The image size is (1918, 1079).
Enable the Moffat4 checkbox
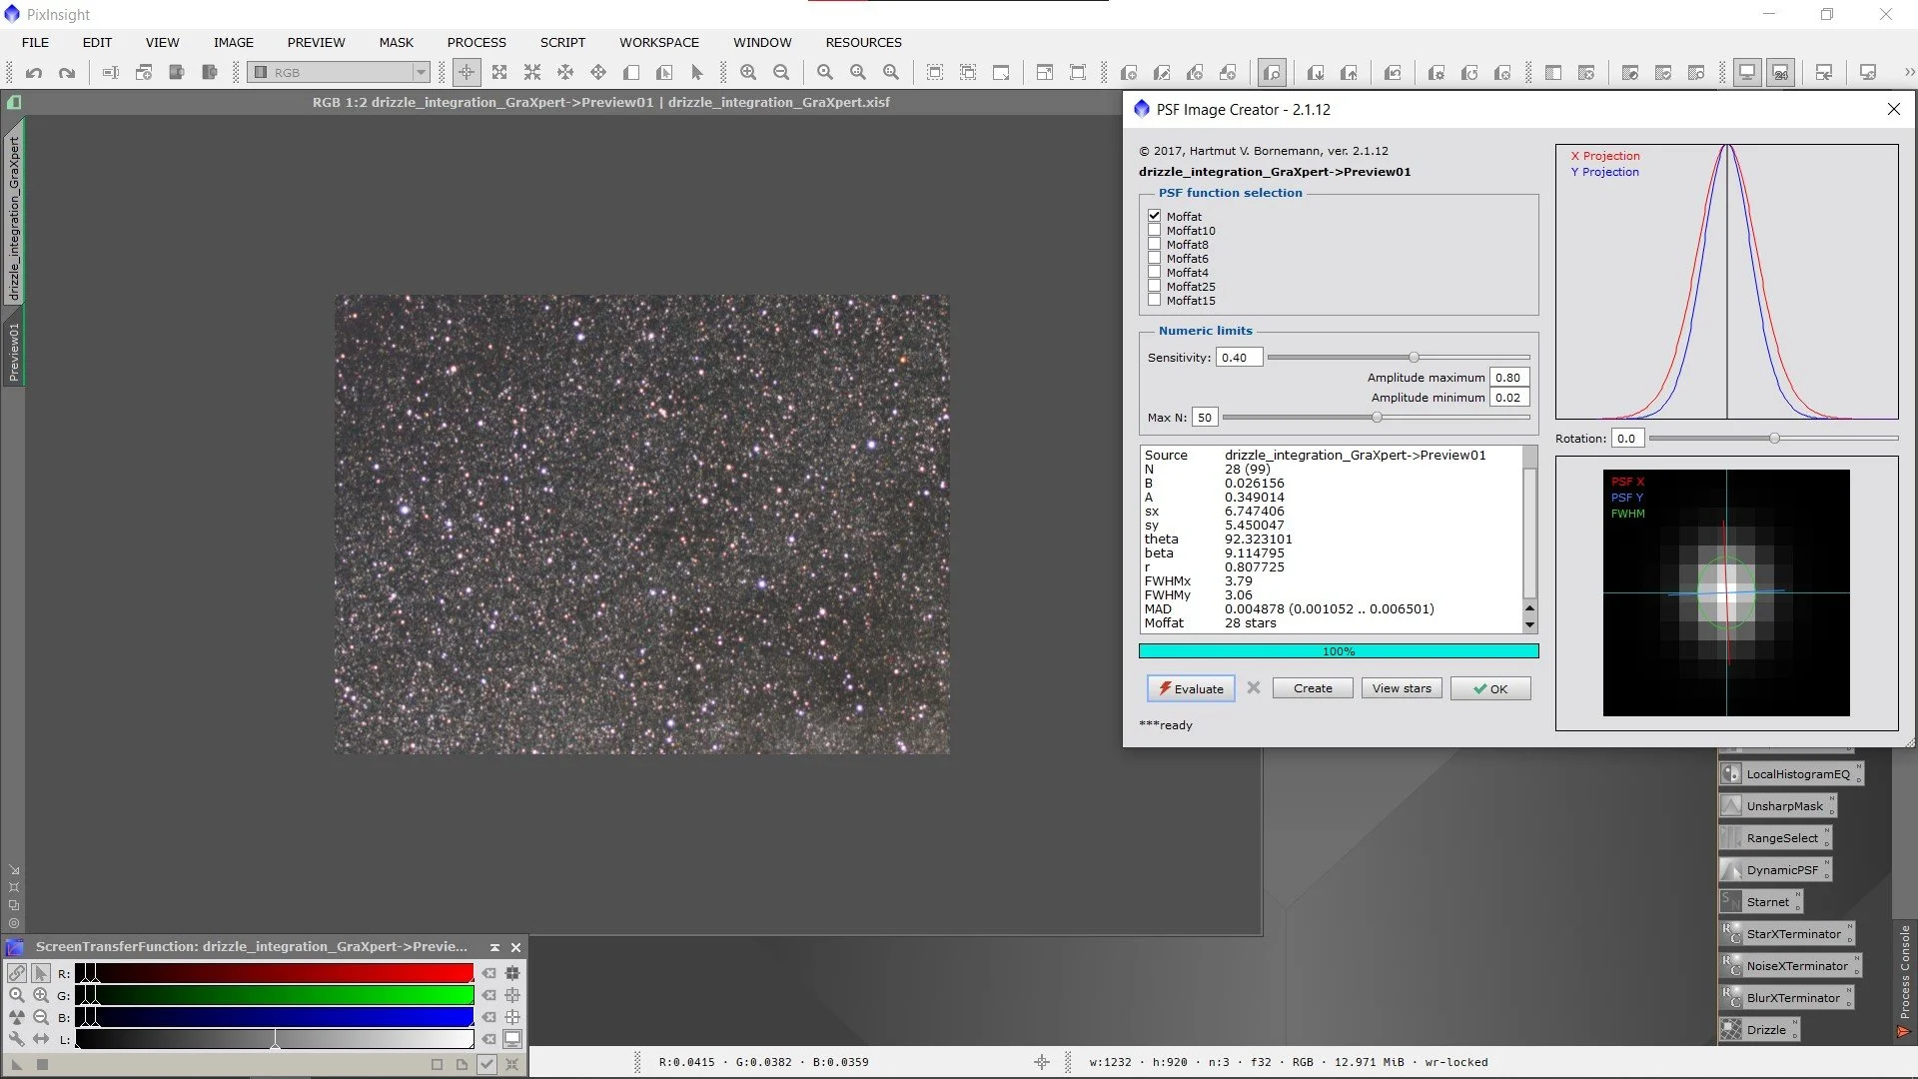click(x=1155, y=272)
